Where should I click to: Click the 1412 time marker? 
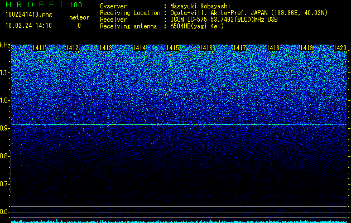[73, 48]
